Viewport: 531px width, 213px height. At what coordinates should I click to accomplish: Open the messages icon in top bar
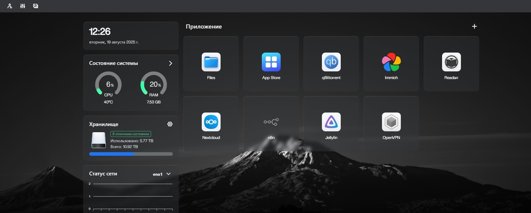click(x=36, y=6)
